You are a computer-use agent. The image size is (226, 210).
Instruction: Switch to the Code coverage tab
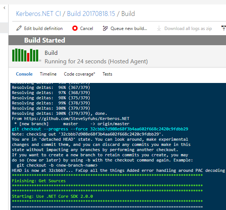click(x=79, y=74)
